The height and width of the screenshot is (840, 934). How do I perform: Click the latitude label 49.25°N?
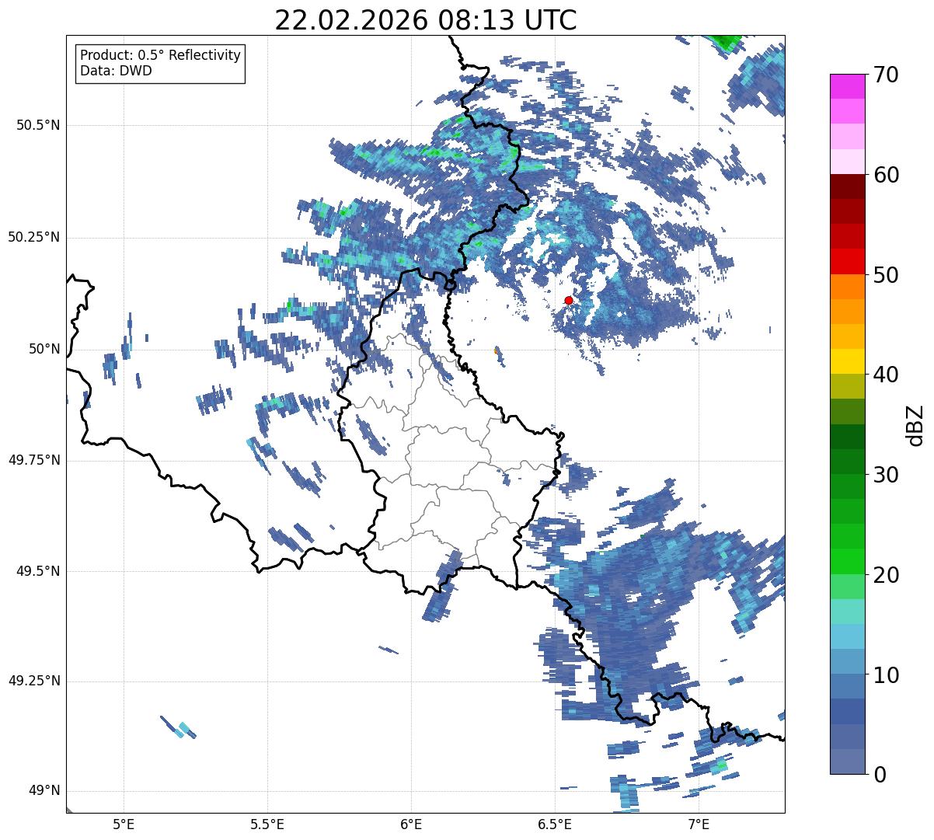coord(33,681)
